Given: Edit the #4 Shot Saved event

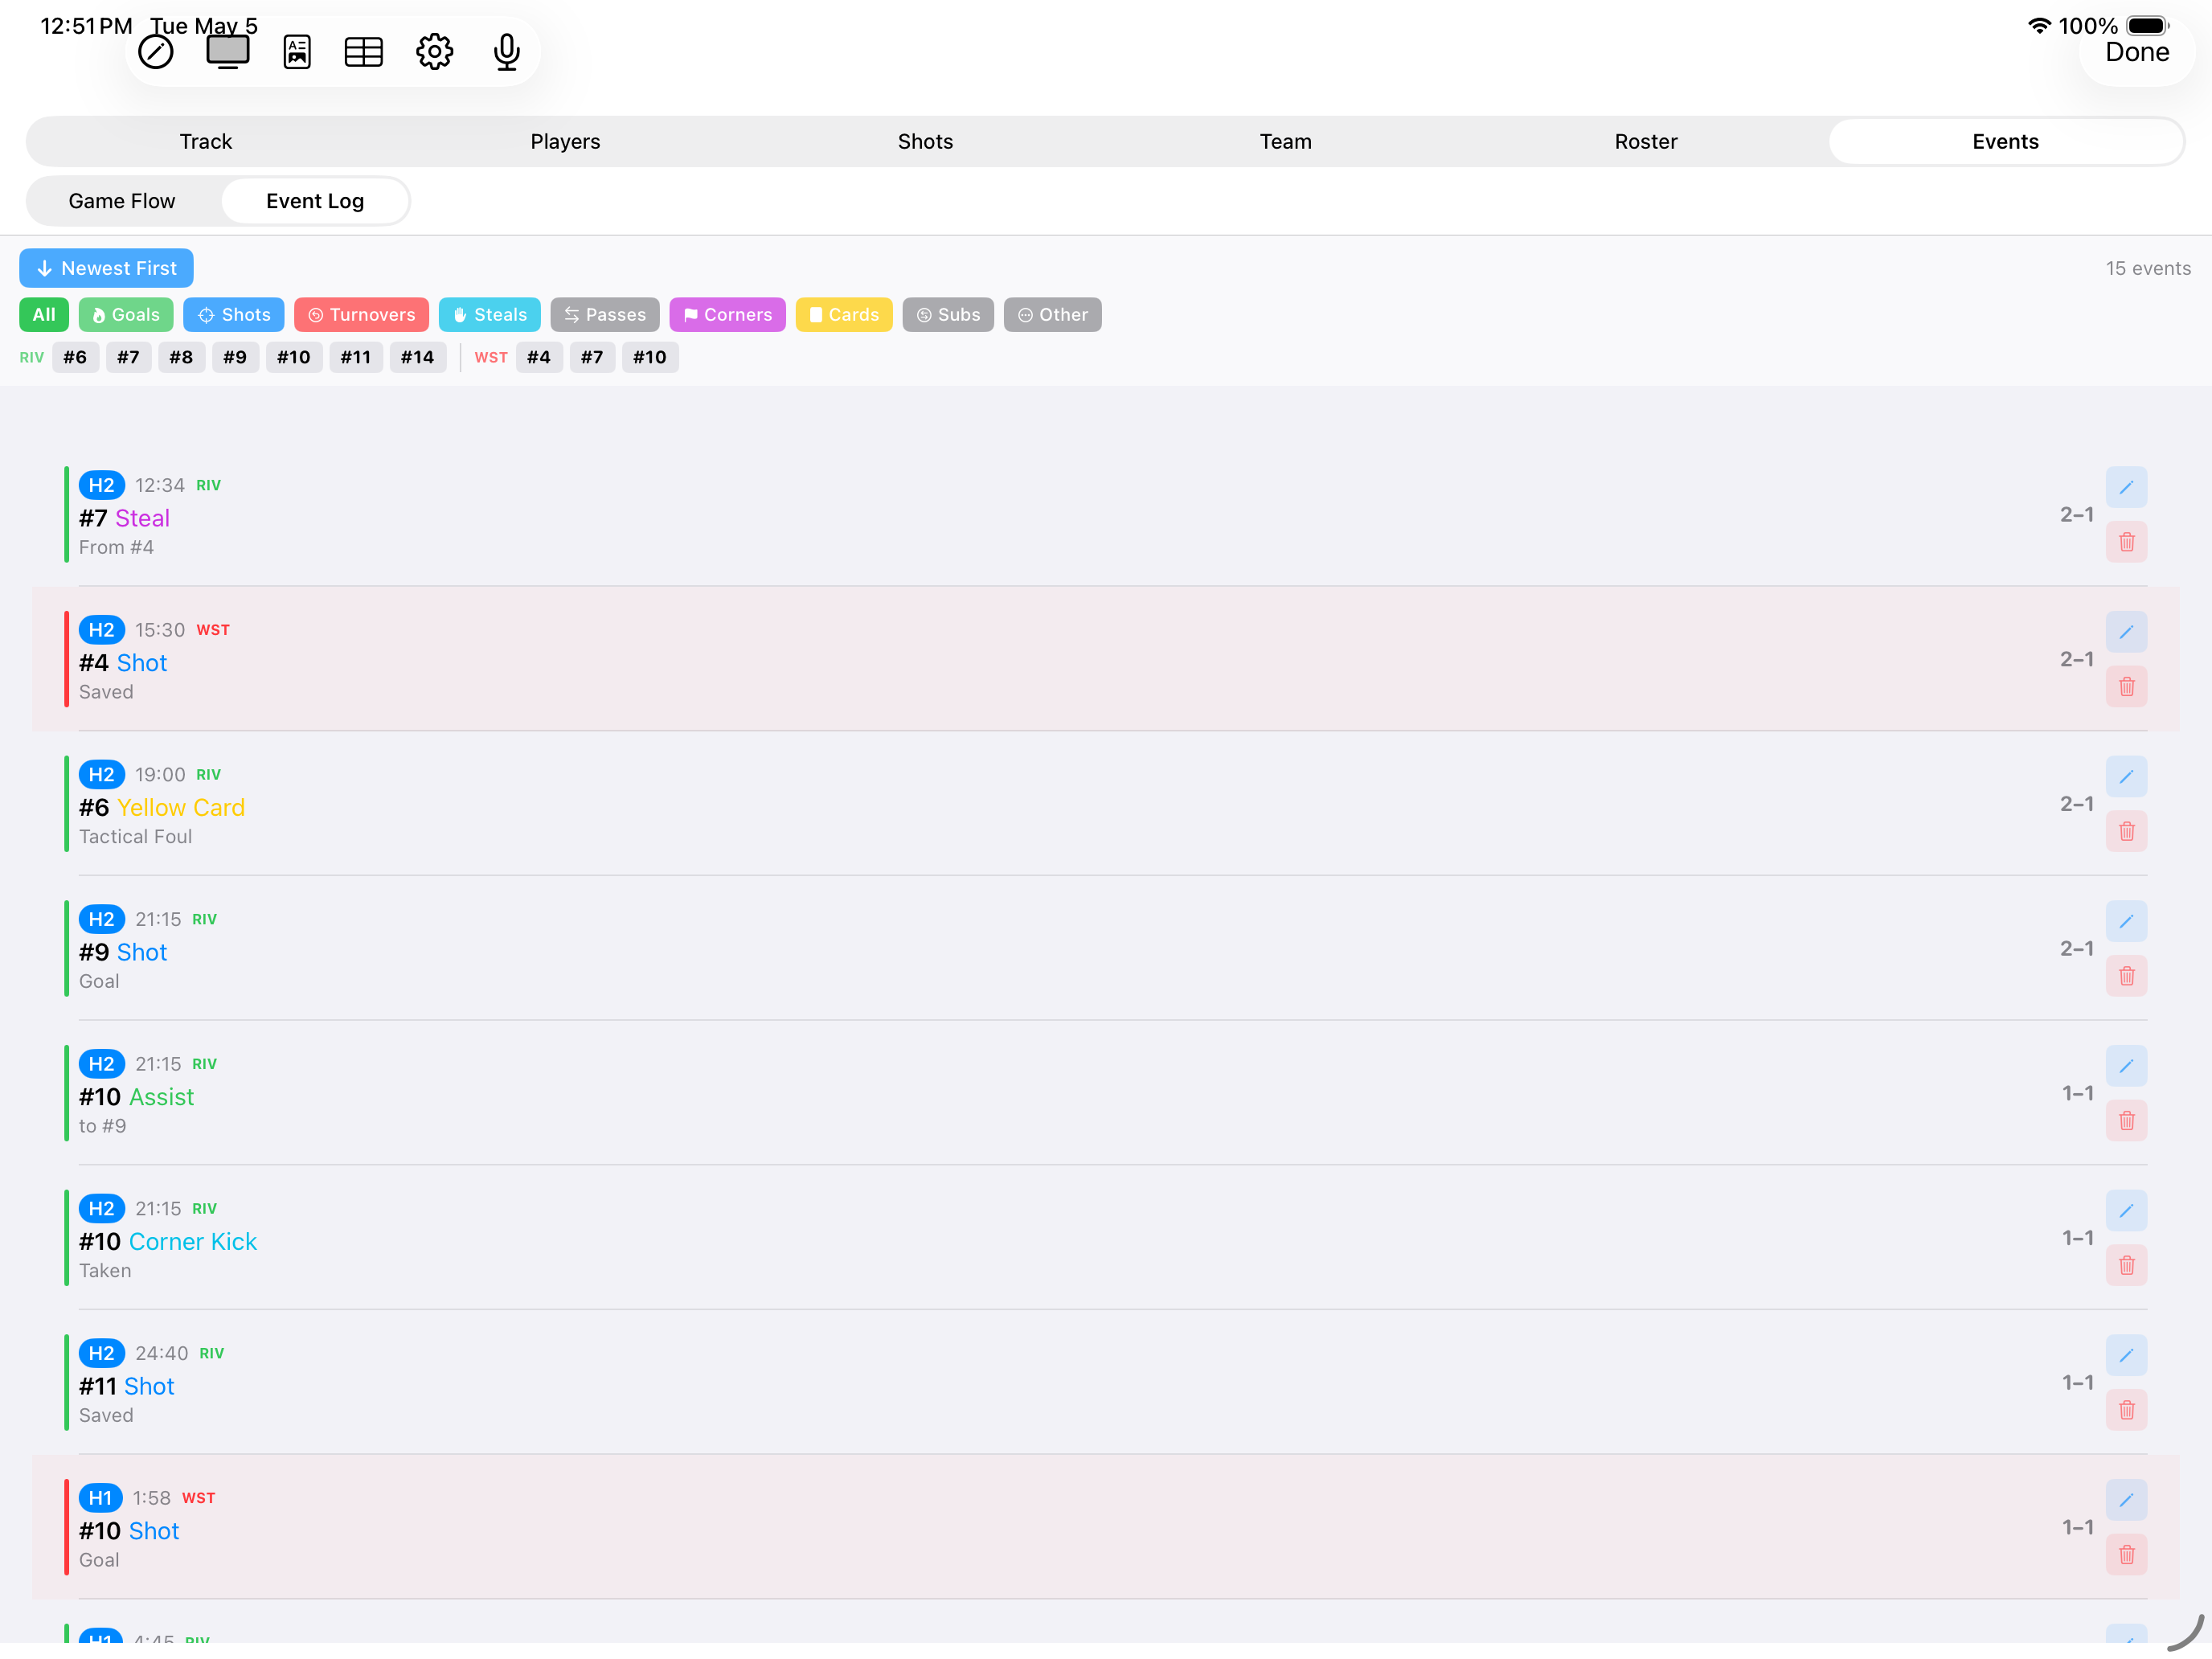Looking at the screenshot, I should point(2126,632).
